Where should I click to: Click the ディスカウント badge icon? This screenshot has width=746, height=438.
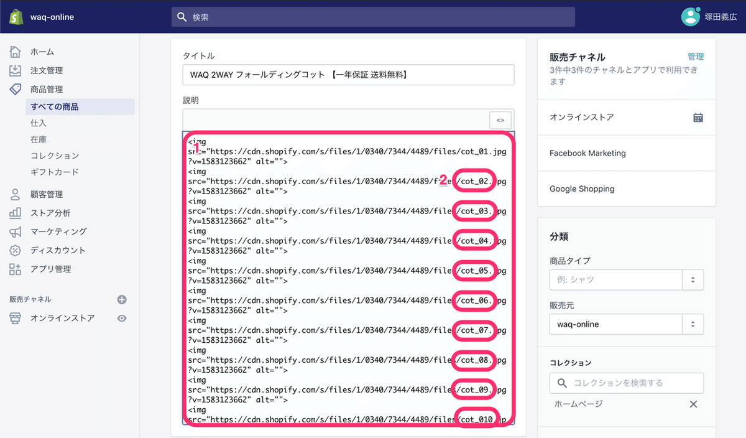point(16,250)
